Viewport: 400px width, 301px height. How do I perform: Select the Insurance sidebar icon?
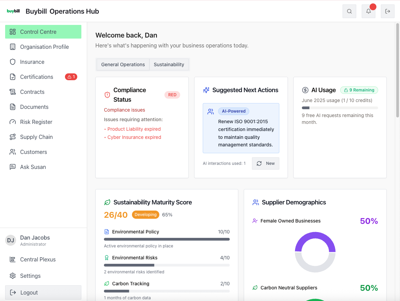(x=13, y=62)
